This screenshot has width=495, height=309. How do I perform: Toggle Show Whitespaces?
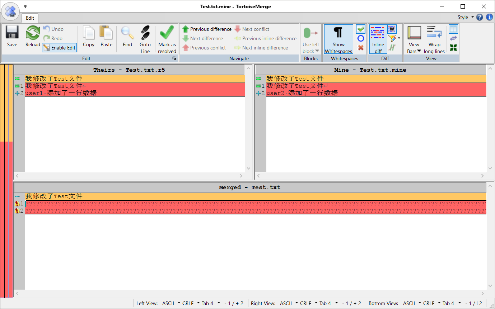338,39
